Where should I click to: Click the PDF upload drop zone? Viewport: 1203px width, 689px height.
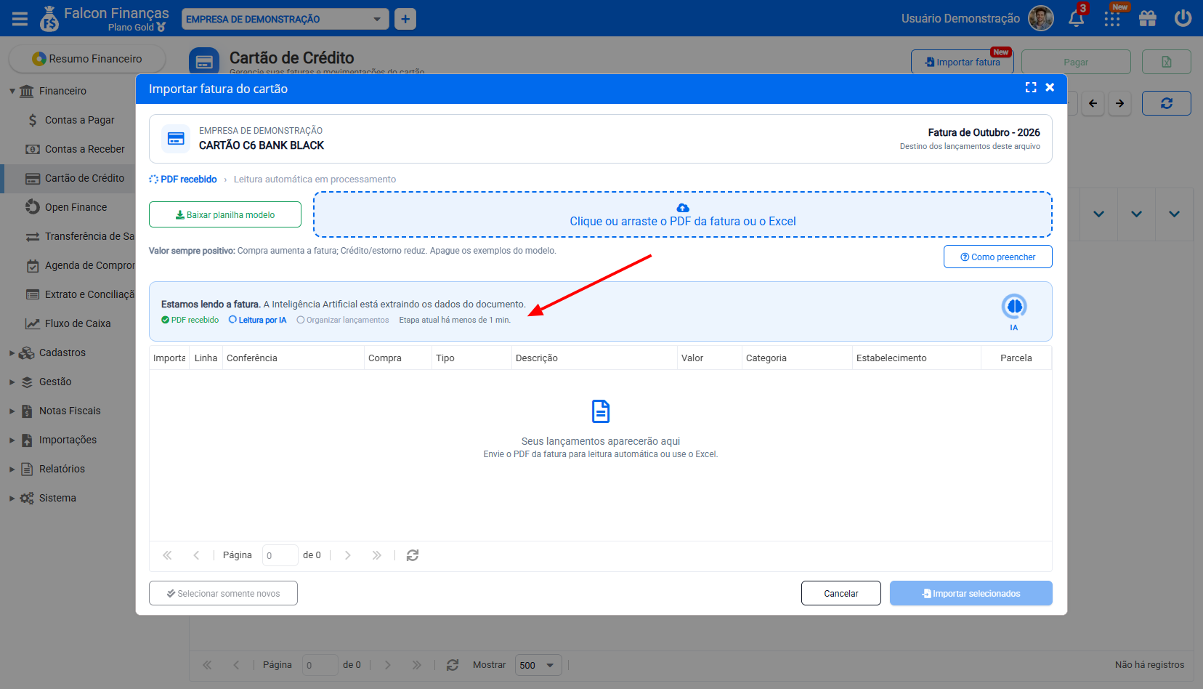pos(683,214)
